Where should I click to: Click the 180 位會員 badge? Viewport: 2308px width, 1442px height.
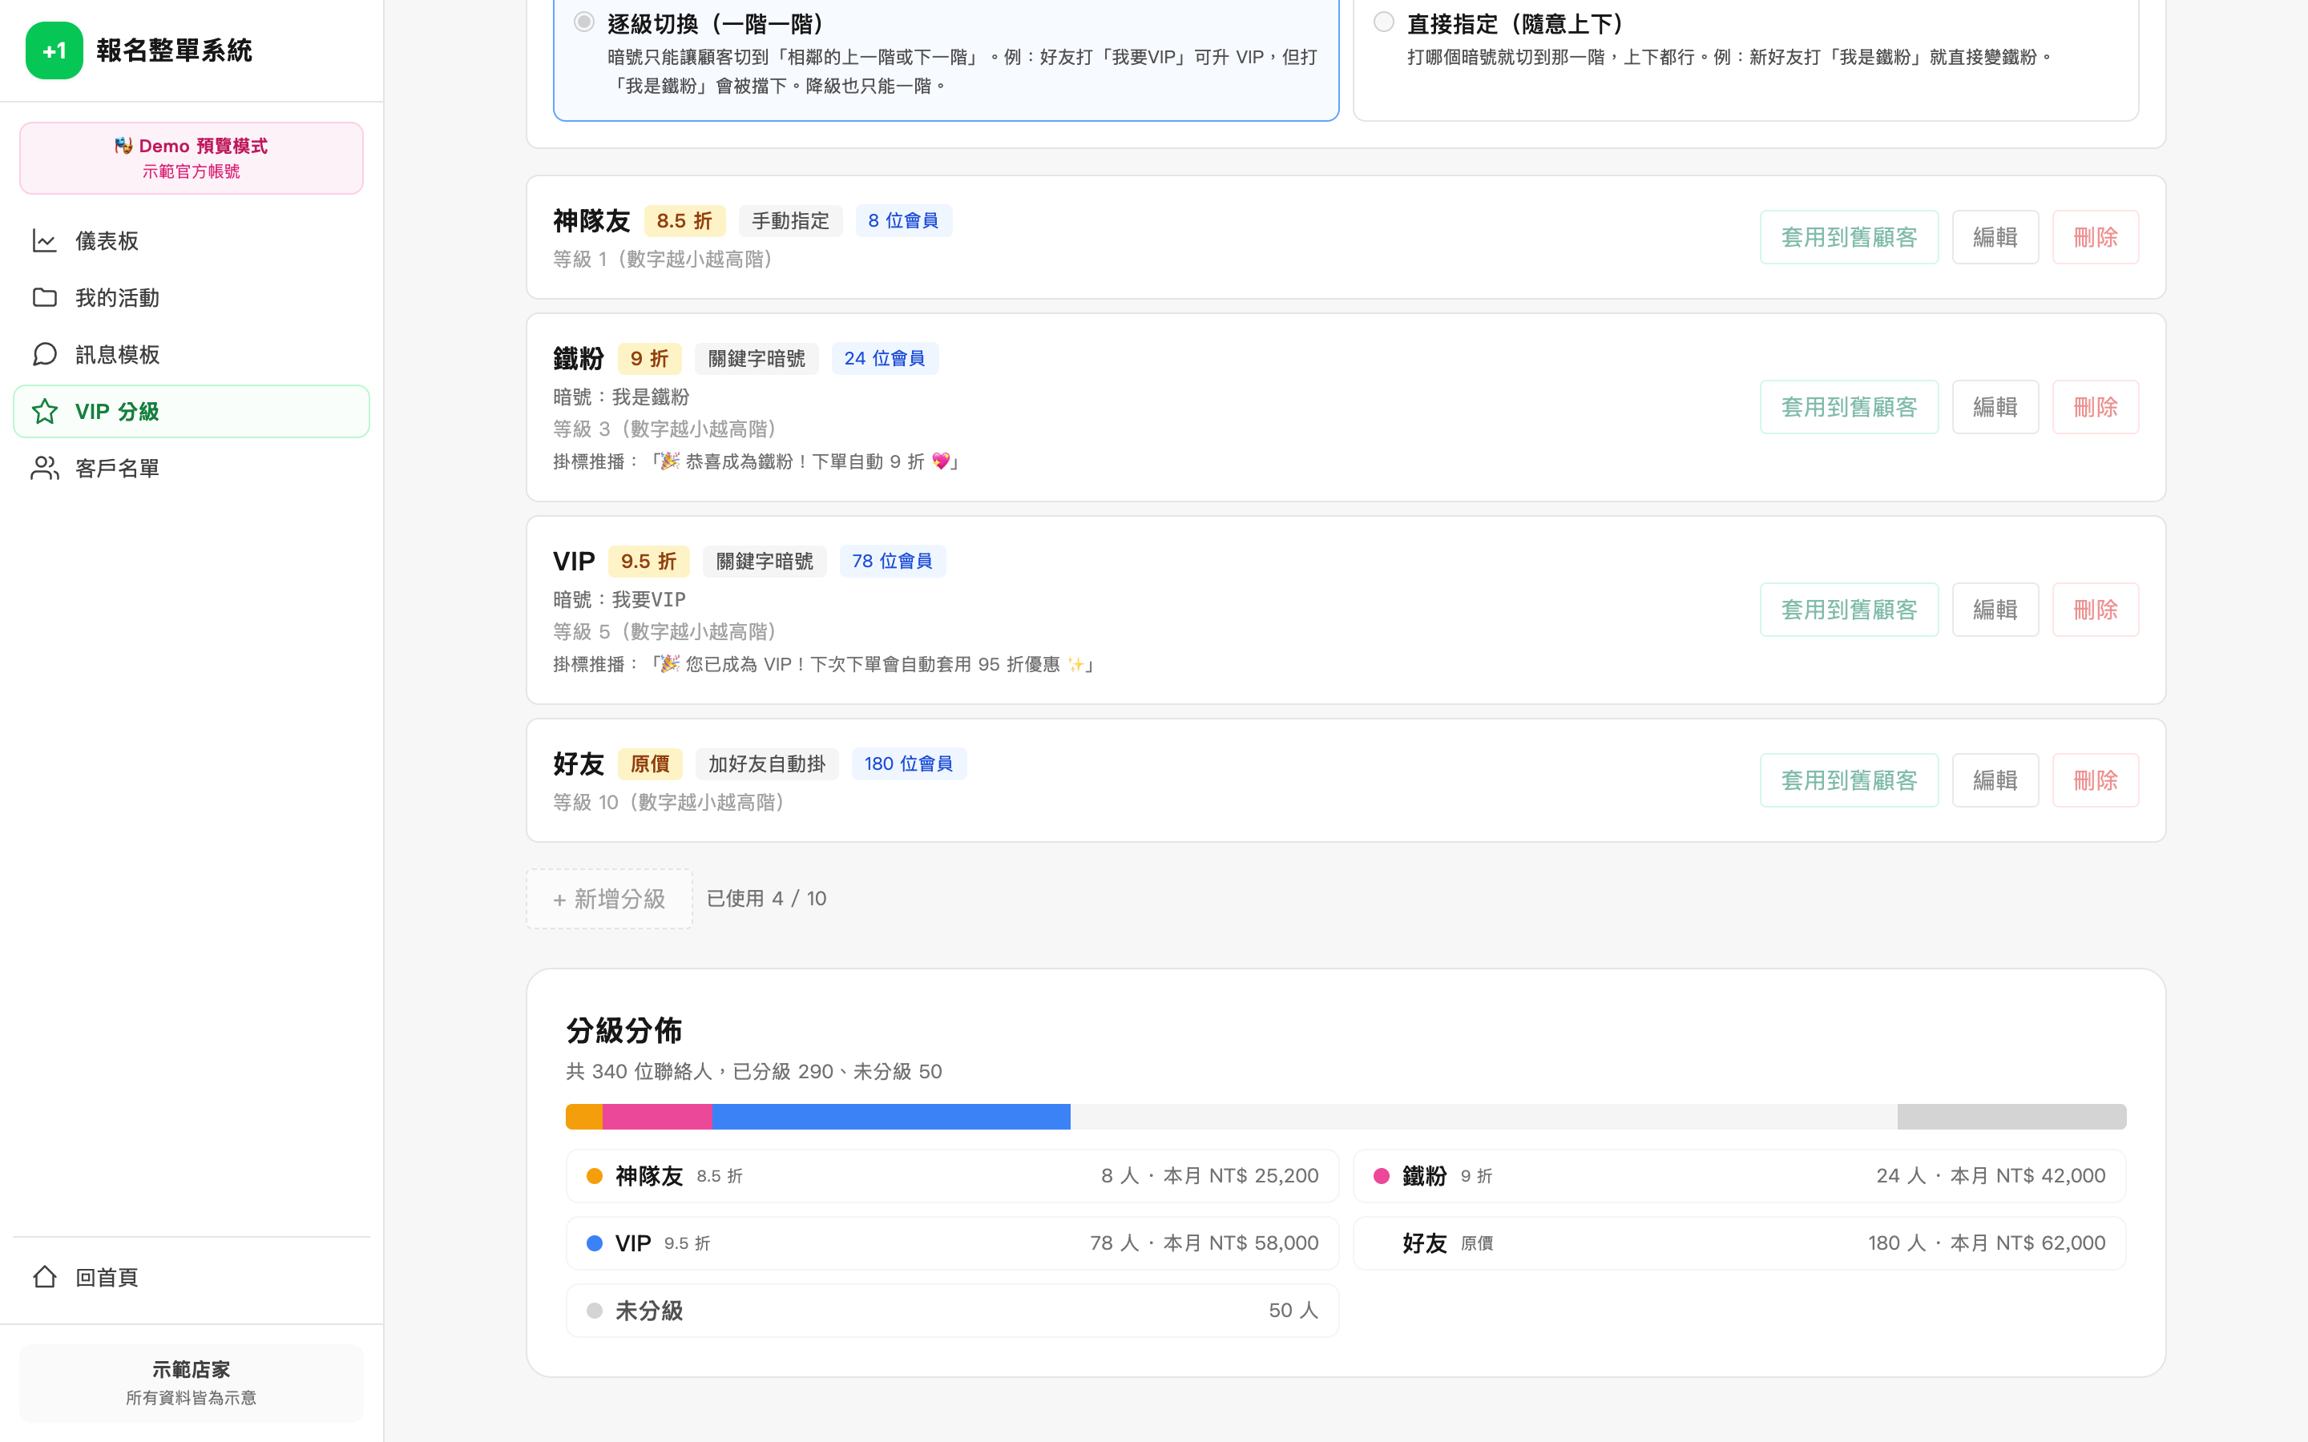909,764
